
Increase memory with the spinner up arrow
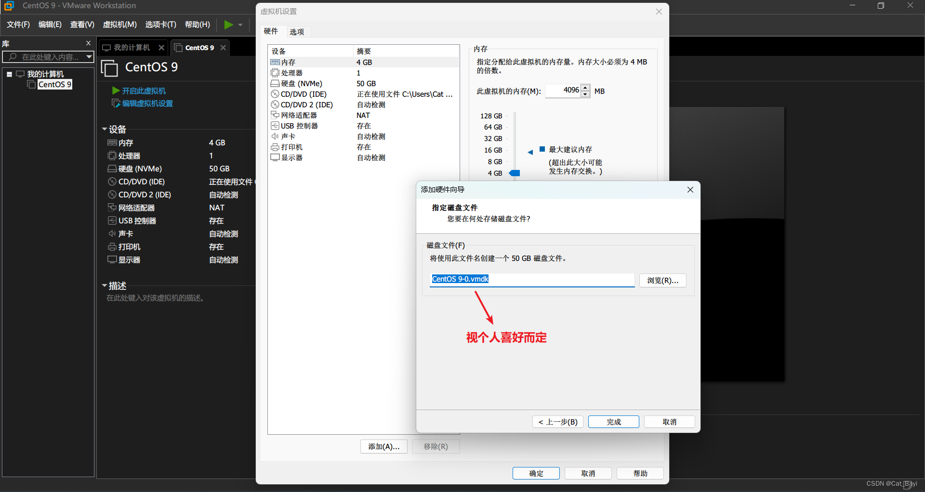pos(585,88)
